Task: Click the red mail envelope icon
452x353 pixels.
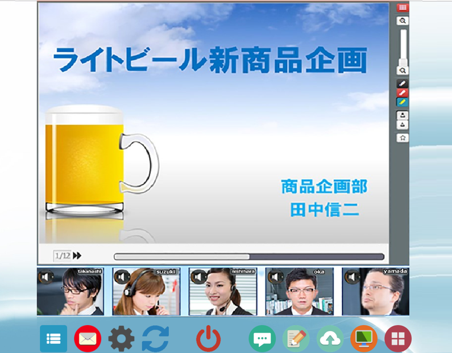Action: pos(88,339)
